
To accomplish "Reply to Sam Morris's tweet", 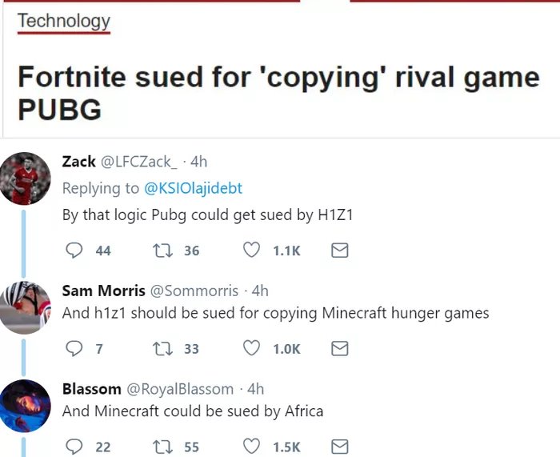I will pyautogui.click(x=74, y=349).
